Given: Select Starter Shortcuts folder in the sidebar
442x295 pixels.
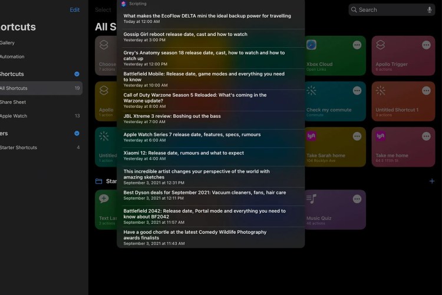Looking at the screenshot, I should pos(41,147).
